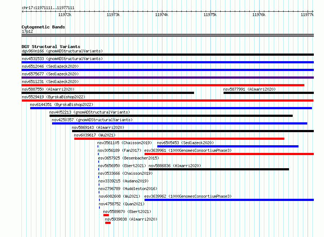Click the red nsv5529419 variant bar
The width and height of the screenshot is (324, 237).
167,100
